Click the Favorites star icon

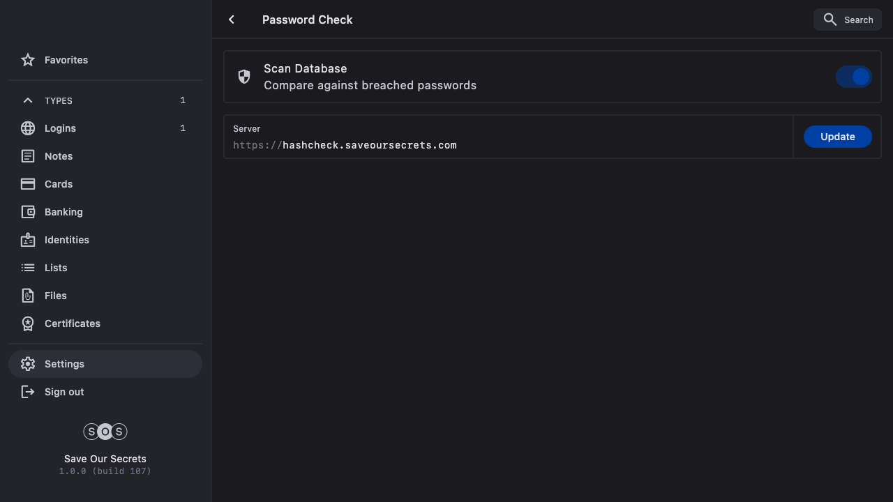coord(28,60)
